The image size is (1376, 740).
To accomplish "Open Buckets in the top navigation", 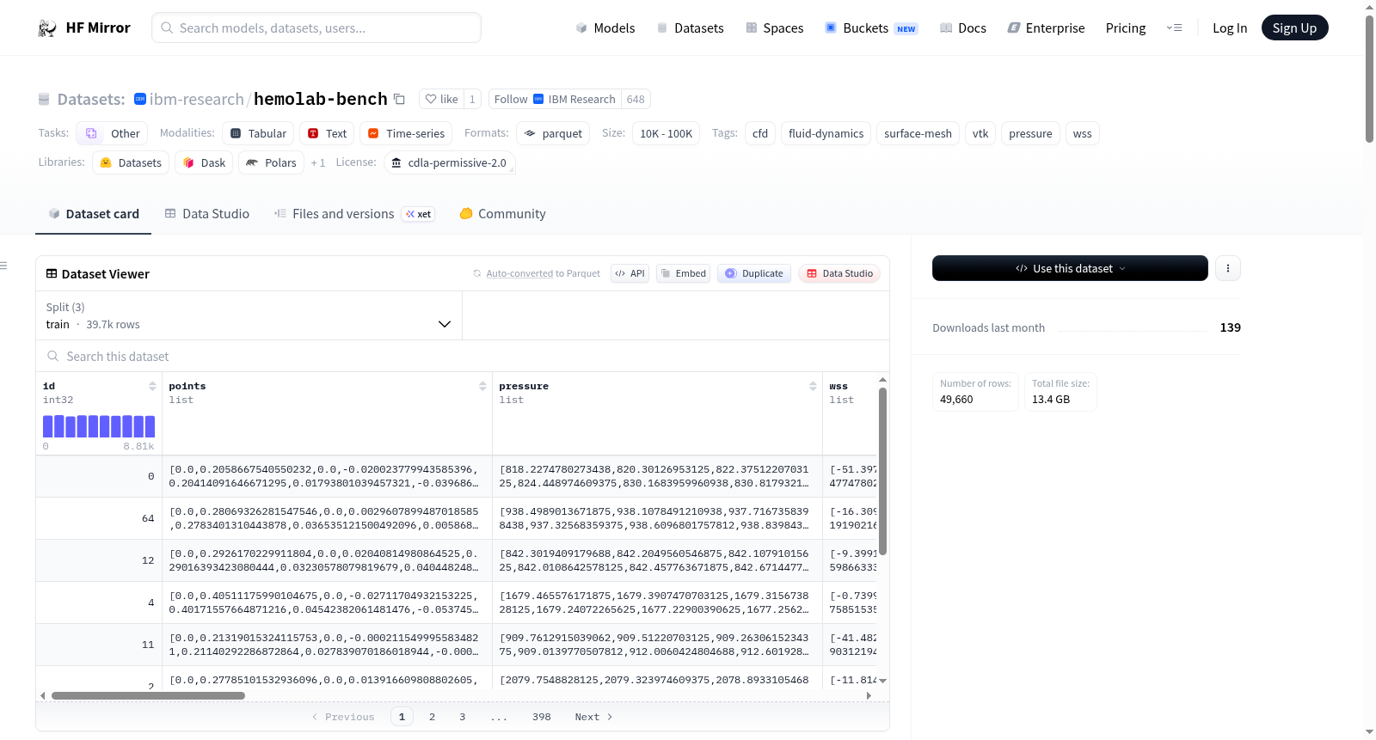I will (871, 28).
